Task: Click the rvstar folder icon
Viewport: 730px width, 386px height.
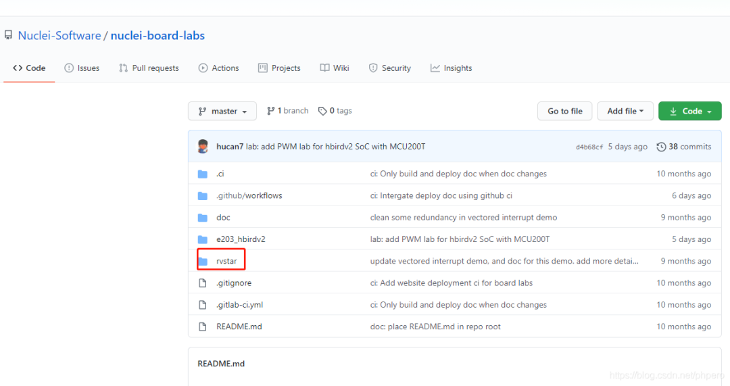Action: click(203, 262)
